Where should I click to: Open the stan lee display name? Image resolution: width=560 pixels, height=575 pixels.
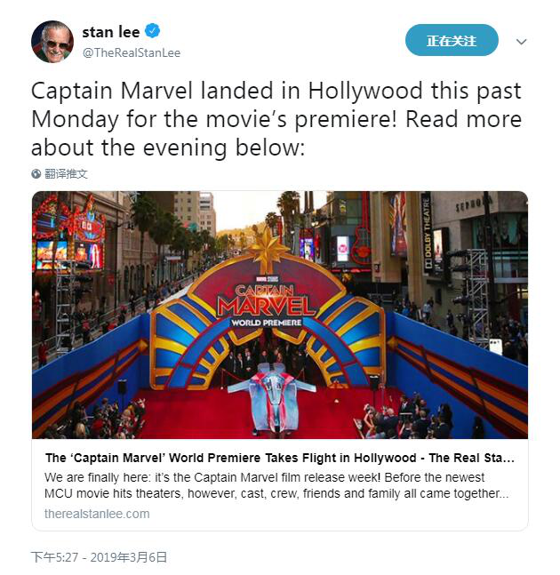pyautogui.click(x=111, y=32)
